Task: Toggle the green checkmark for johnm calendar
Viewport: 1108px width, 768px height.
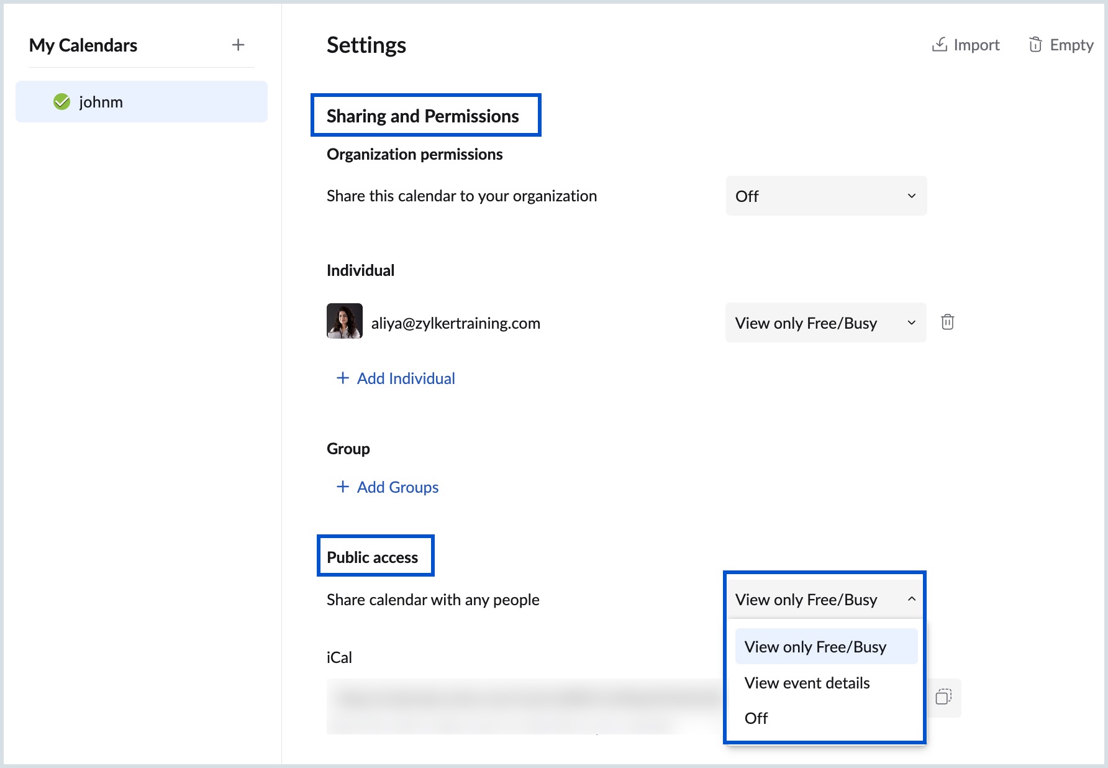Action: point(61,102)
